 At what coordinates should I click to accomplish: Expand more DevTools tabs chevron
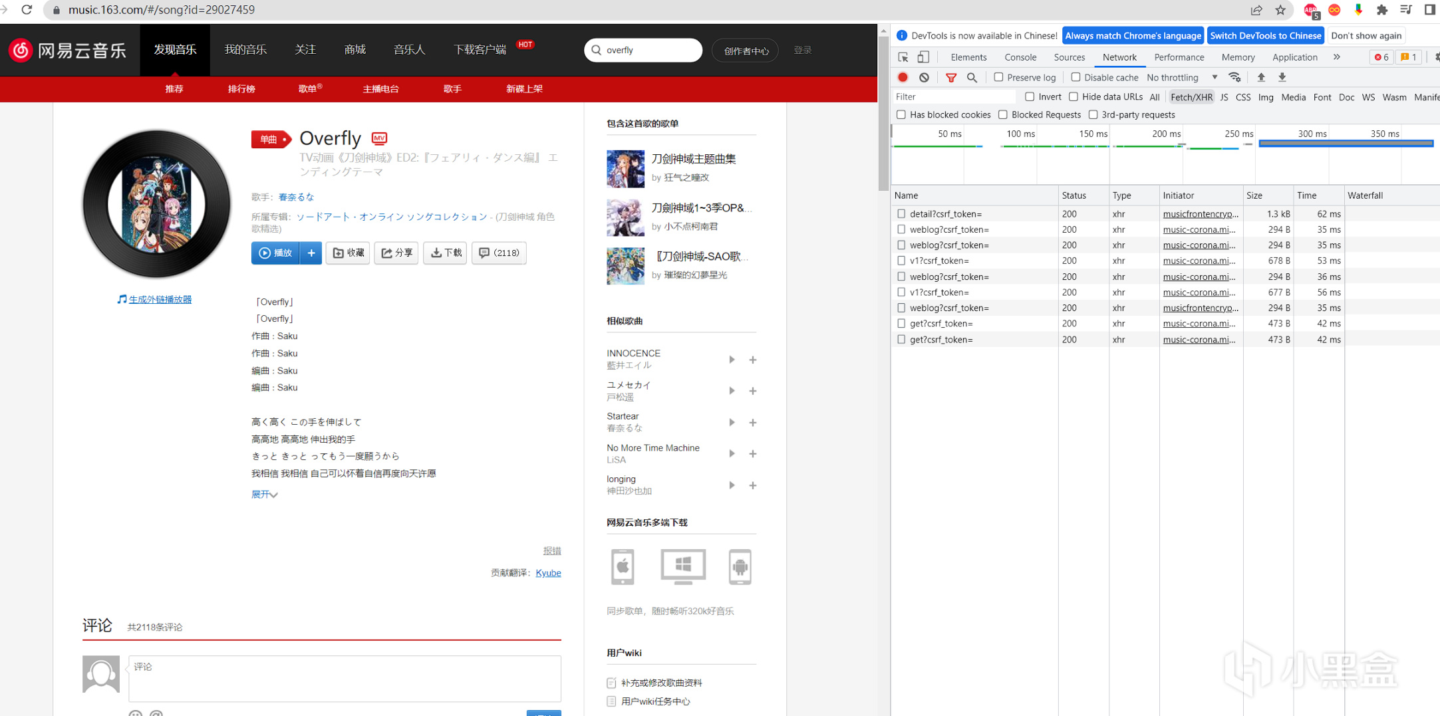(x=1337, y=57)
